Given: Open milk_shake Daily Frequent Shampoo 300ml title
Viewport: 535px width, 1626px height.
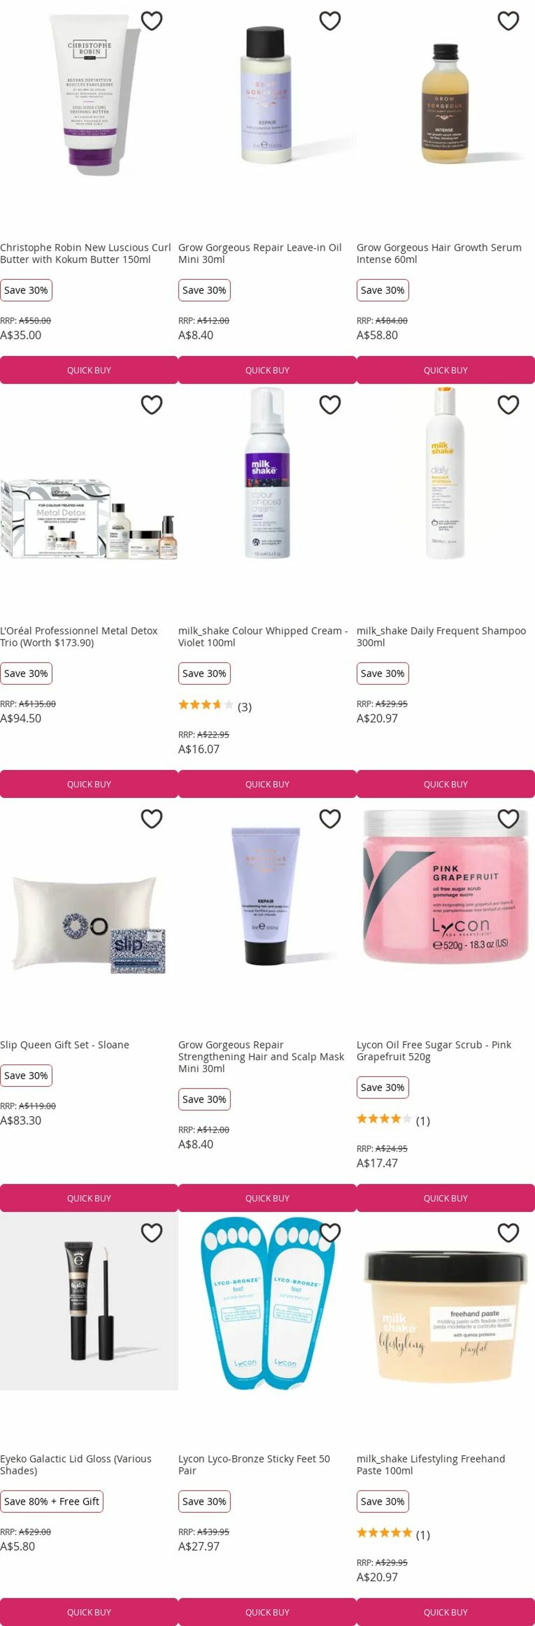Looking at the screenshot, I should tap(441, 636).
